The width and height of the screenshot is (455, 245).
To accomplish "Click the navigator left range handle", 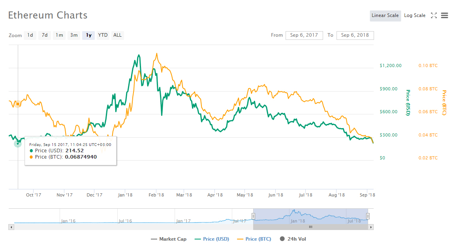I will pos(253,216).
